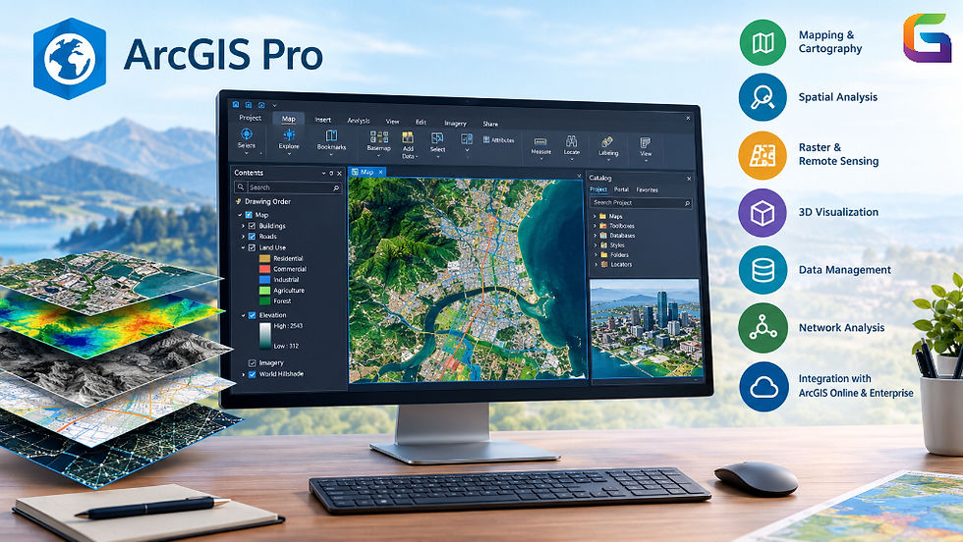Click the city skyline 3D thumbnail
Screen dimensions: 963x542
tap(645, 328)
